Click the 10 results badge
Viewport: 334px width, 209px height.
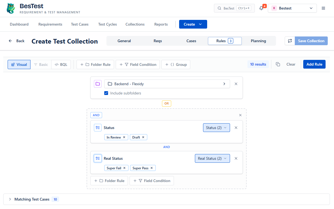coord(258,64)
